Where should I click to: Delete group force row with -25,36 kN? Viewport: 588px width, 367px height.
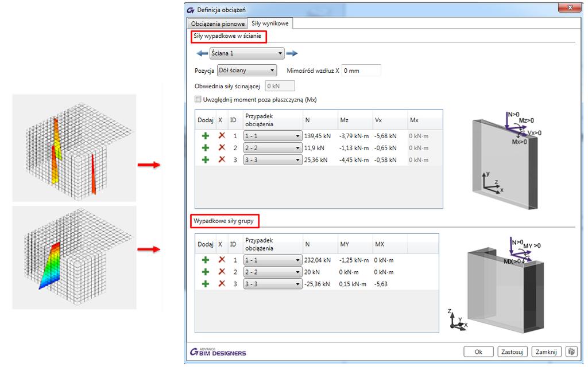[x=222, y=283]
